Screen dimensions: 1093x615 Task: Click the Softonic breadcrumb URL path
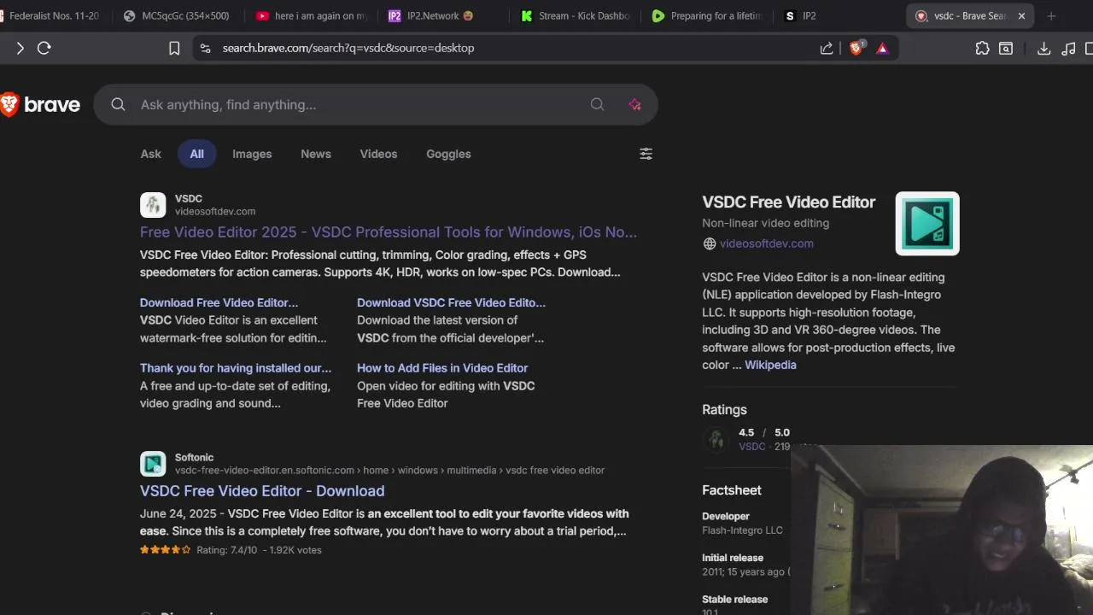389,471
